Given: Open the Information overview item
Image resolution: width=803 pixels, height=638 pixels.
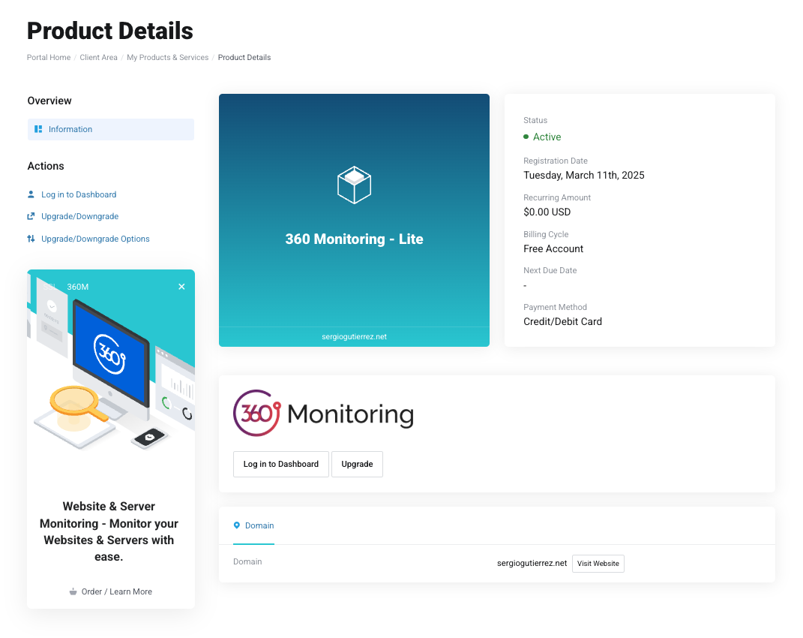Looking at the screenshot, I should (x=111, y=129).
